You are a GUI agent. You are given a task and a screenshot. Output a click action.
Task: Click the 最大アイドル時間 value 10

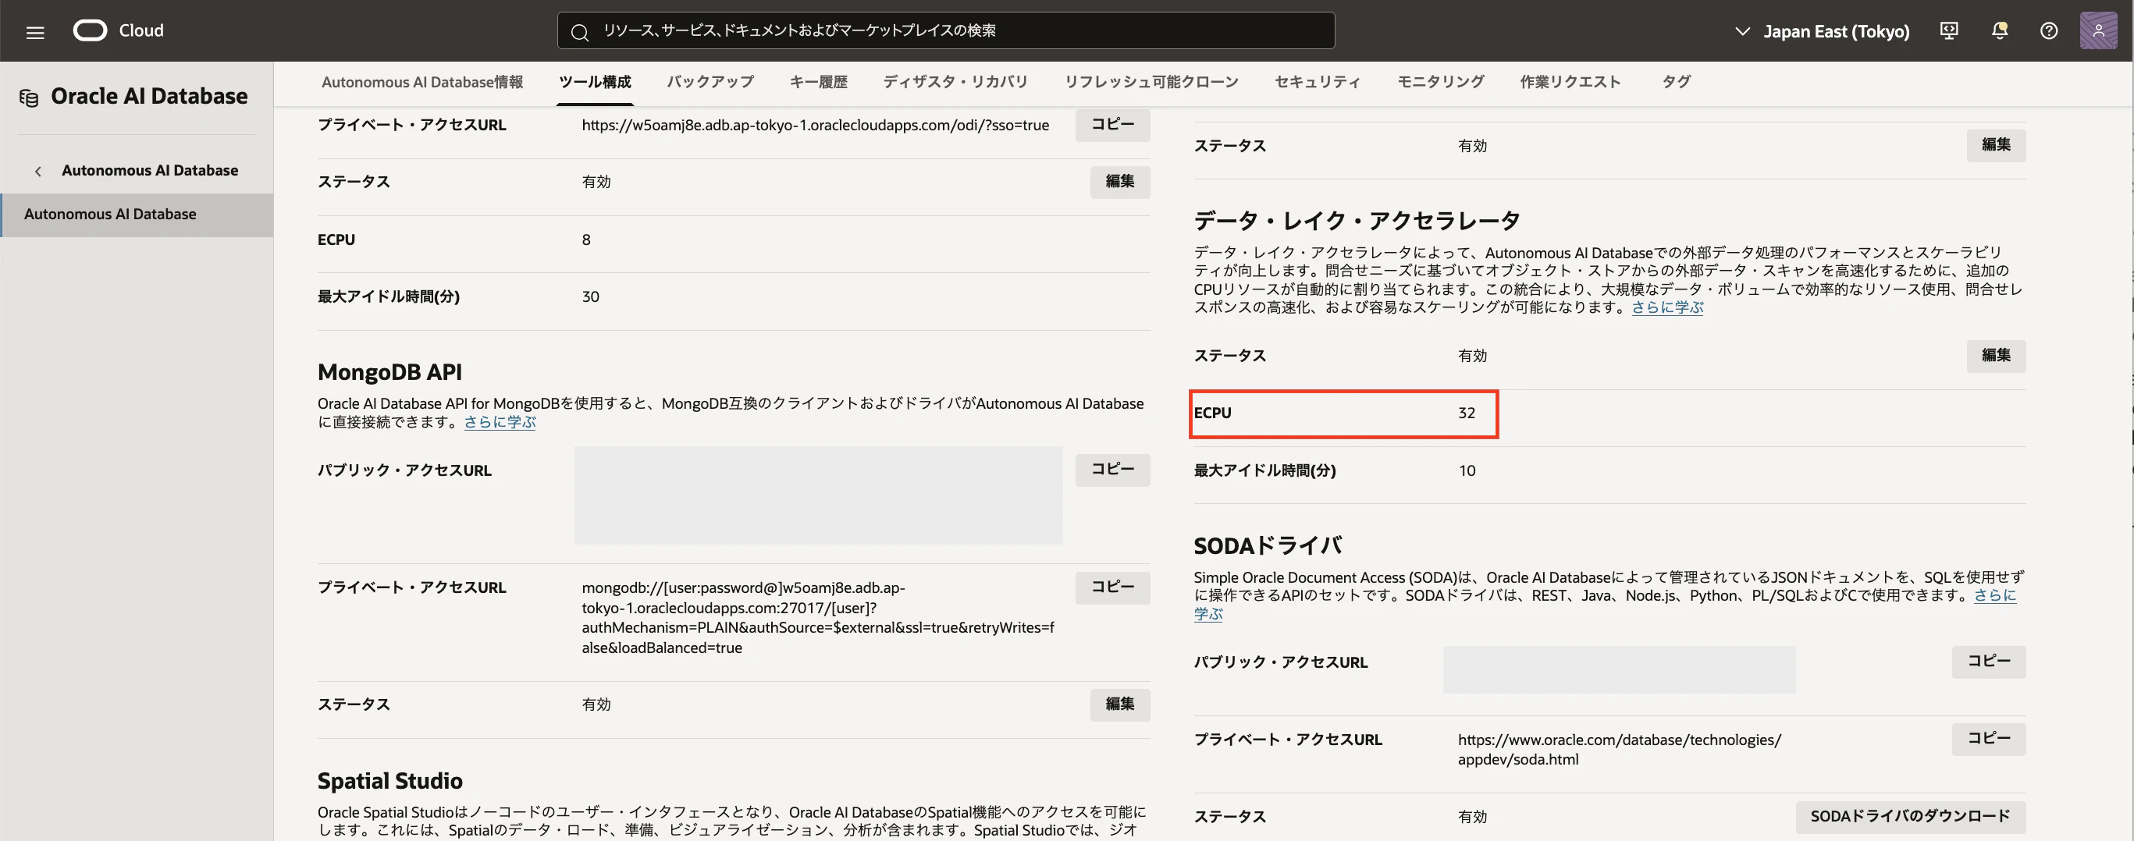point(1467,471)
